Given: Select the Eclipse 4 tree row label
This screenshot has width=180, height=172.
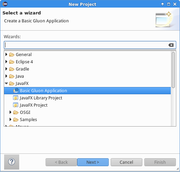Looking at the screenshot, I should click(x=24, y=62).
